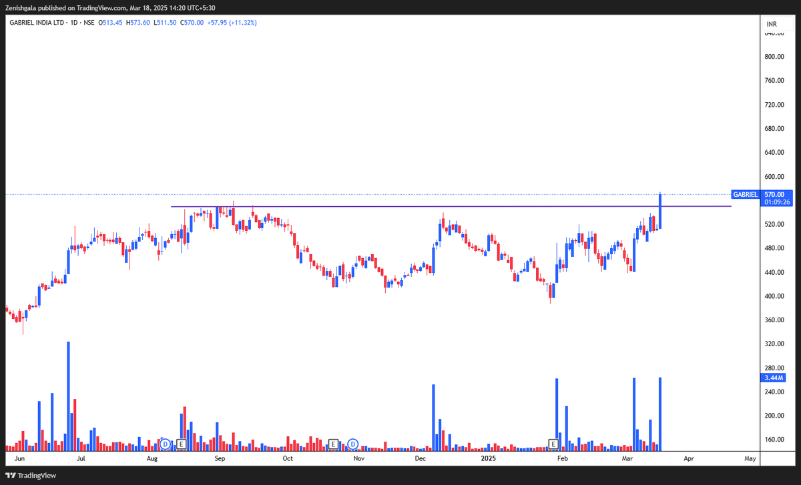The height and width of the screenshot is (485, 801).
Task: Click the 280.00 price axis label
Action: pos(774,368)
